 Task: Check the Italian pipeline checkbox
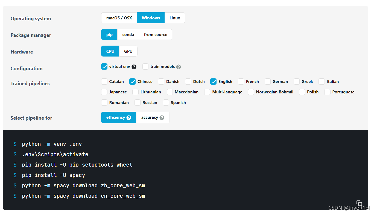click(x=322, y=82)
